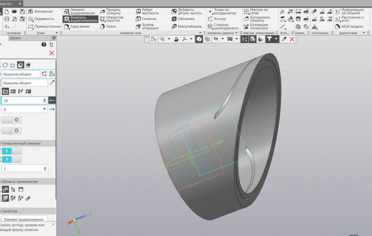372x236 pixels.
Task: Choose the Контур contour tool
Action: pos(217,19)
